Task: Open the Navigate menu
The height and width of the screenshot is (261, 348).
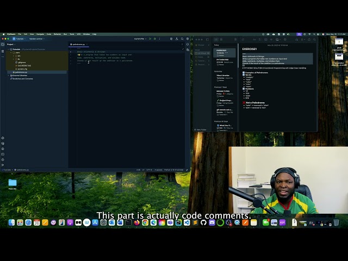Action: coord(40,34)
